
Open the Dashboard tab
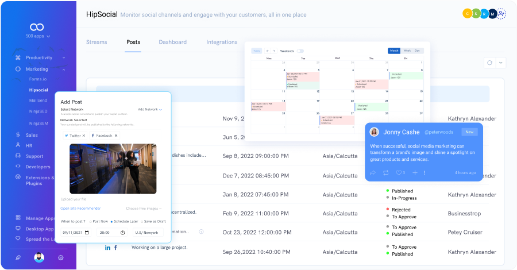(172, 42)
